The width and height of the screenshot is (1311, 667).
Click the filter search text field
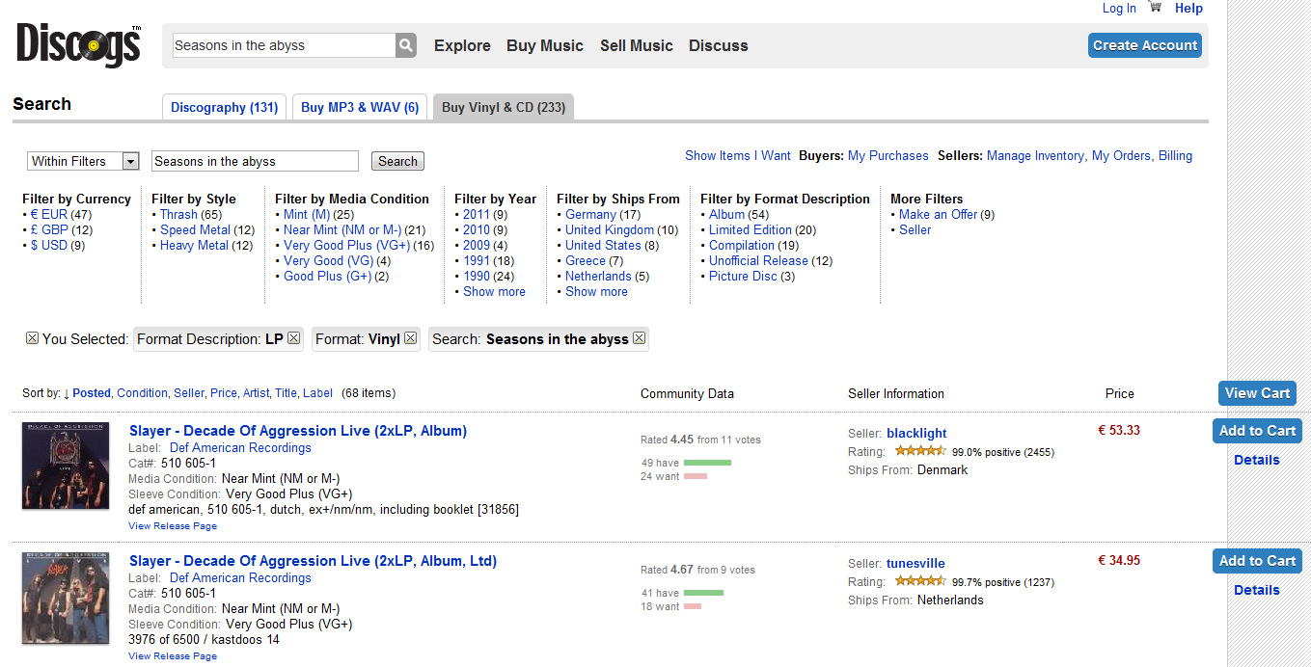255,161
